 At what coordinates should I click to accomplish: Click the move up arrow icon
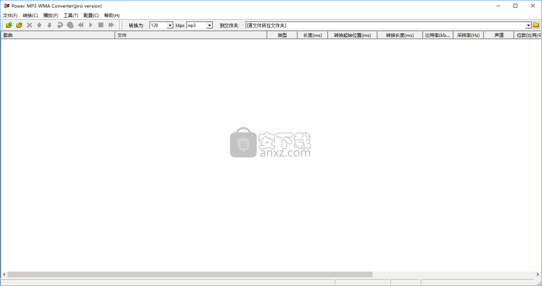click(39, 25)
